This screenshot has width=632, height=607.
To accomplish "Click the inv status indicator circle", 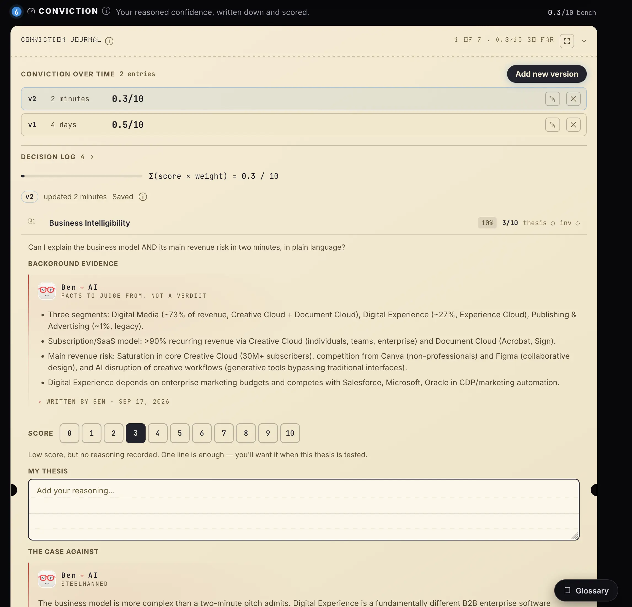I will [577, 223].
